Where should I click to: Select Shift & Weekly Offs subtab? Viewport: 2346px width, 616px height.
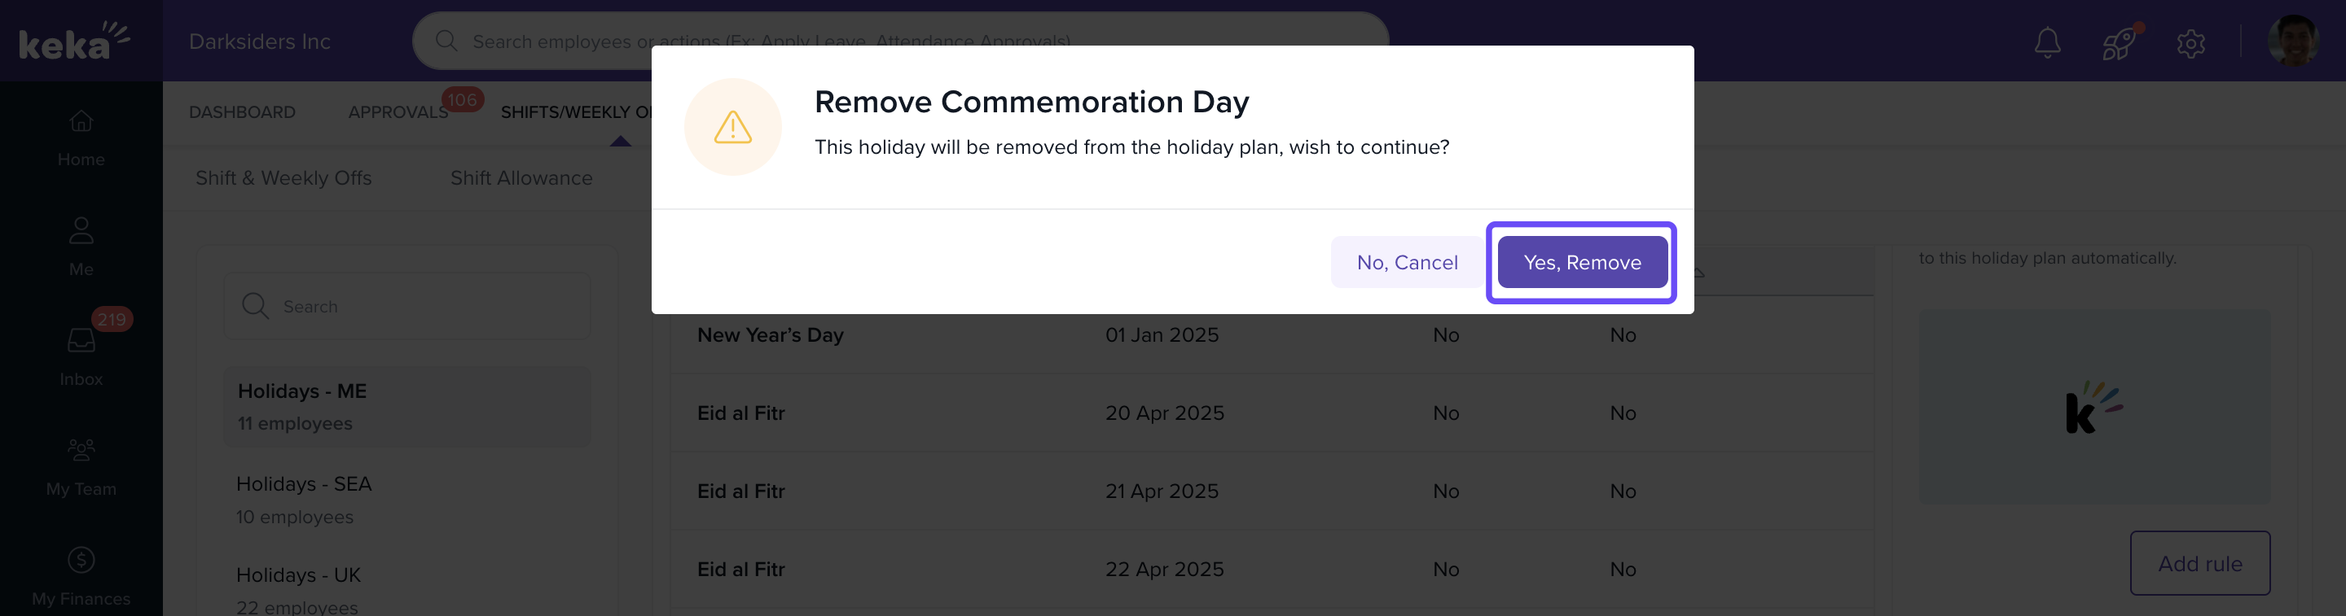(283, 178)
